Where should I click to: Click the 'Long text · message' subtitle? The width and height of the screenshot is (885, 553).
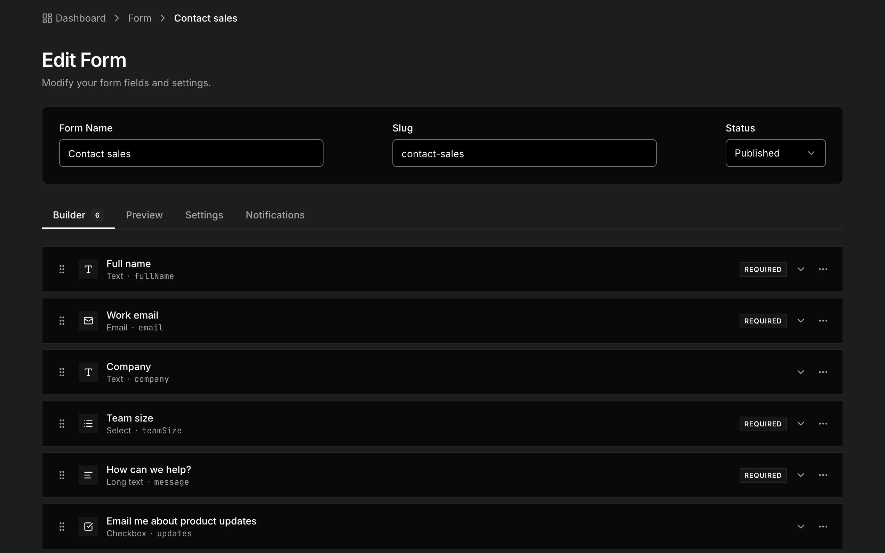point(148,482)
